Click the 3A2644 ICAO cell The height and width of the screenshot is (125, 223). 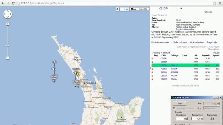[164, 72]
